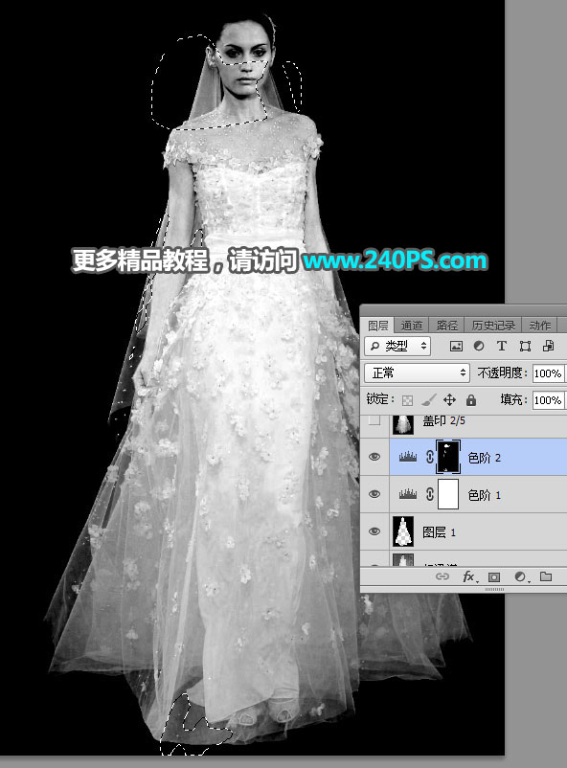This screenshot has width=567, height=768.
Task: Create new fill or adjustment layer
Action: pyautogui.click(x=521, y=577)
